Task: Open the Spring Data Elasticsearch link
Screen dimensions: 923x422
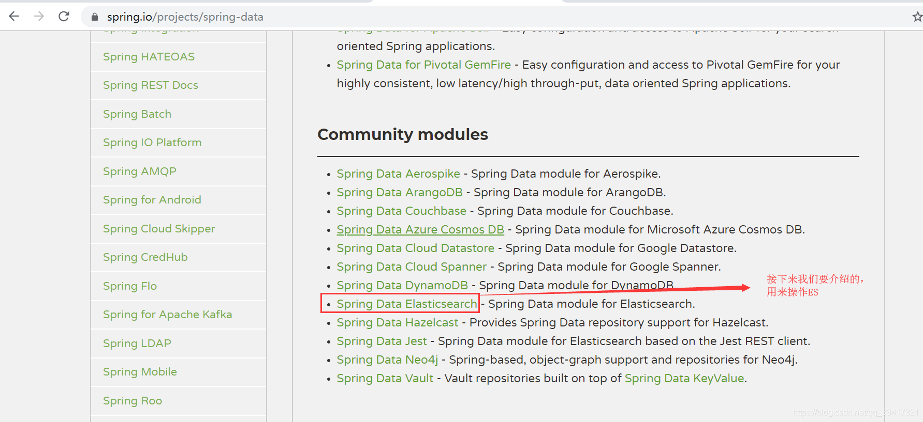Action: pyautogui.click(x=407, y=304)
